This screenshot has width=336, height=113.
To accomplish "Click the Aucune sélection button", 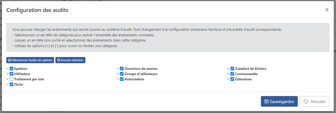I will coord(70,60).
